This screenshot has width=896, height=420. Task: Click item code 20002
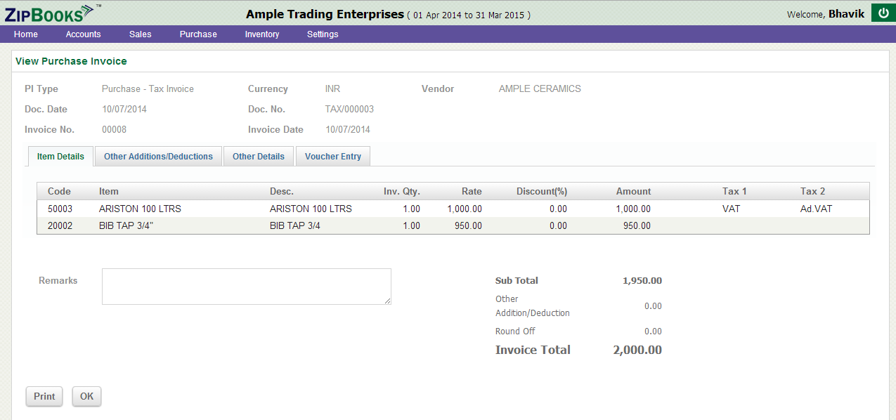[x=60, y=225]
